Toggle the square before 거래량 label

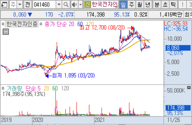(3, 88)
